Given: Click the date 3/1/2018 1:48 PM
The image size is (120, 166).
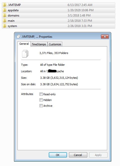Looking at the screenshot, I should pos(79,15).
